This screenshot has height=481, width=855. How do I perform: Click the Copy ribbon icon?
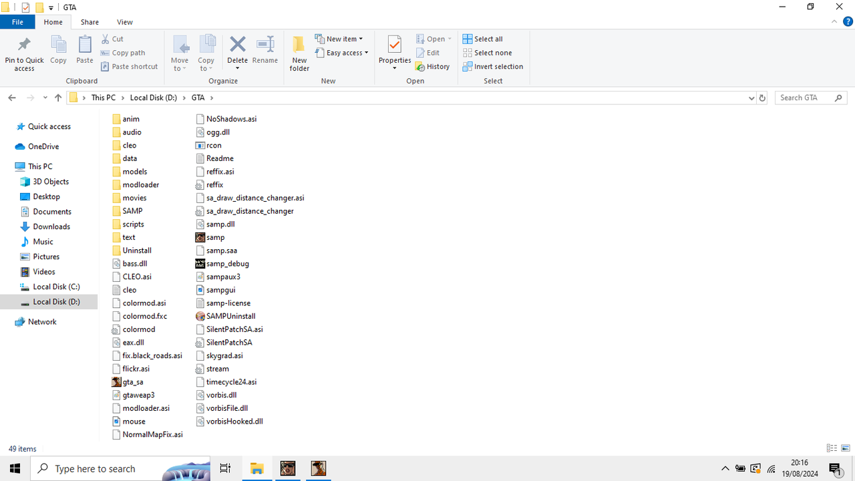(59, 45)
